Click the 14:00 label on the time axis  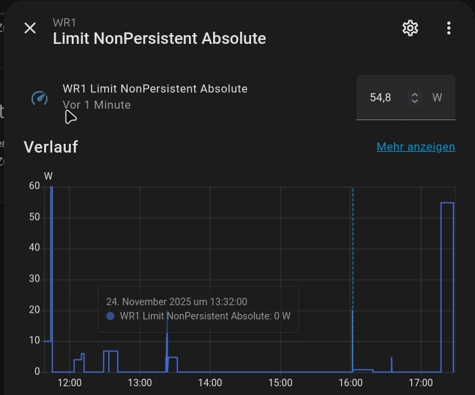pos(210,383)
